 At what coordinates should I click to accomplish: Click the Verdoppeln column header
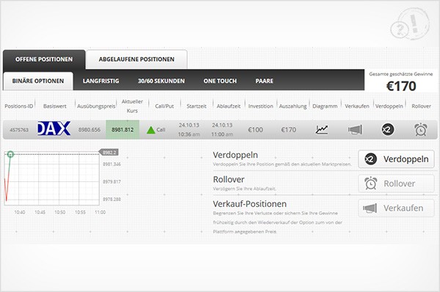click(x=389, y=106)
